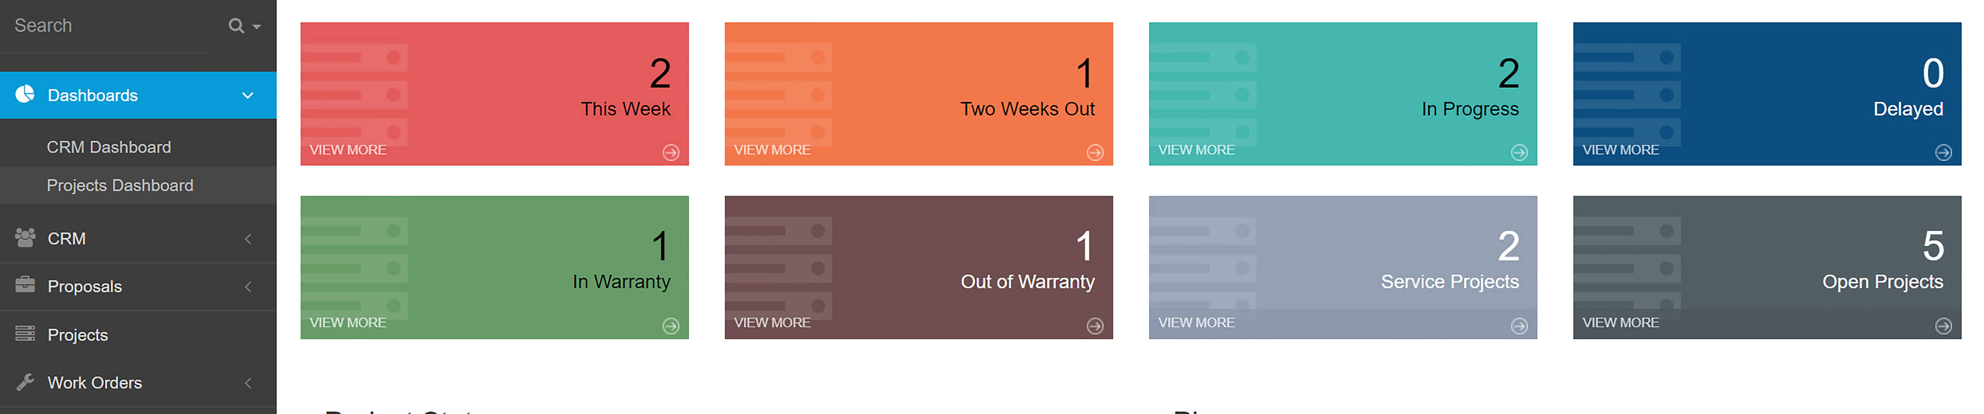Click server graphic on This Week card
This screenshot has height=414, width=1984.
click(354, 95)
